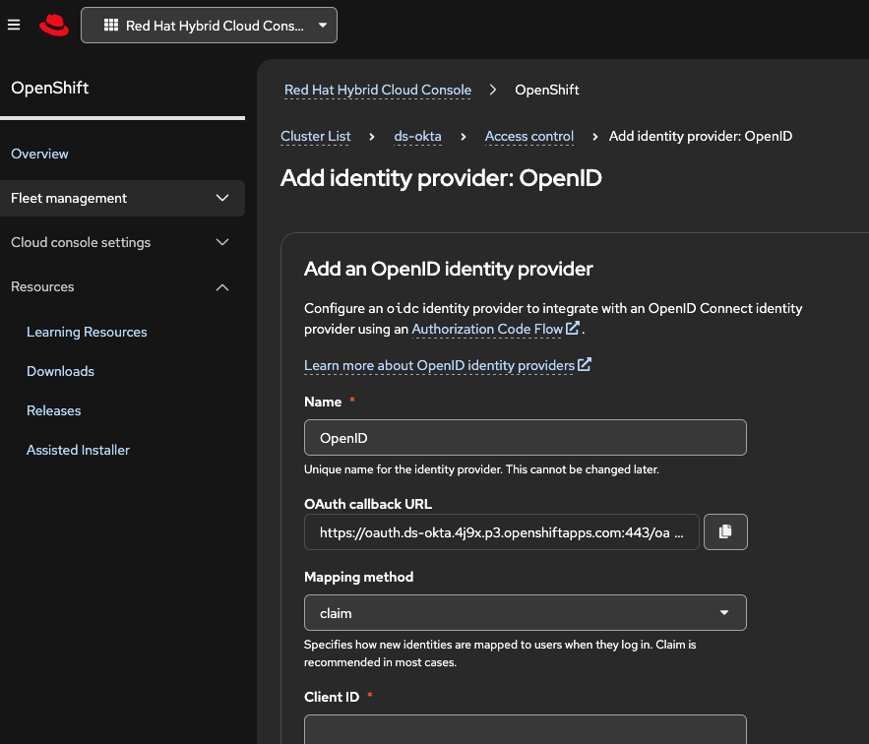Focus the Client ID input field
This screenshot has width=869, height=744.
(x=525, y=729)
